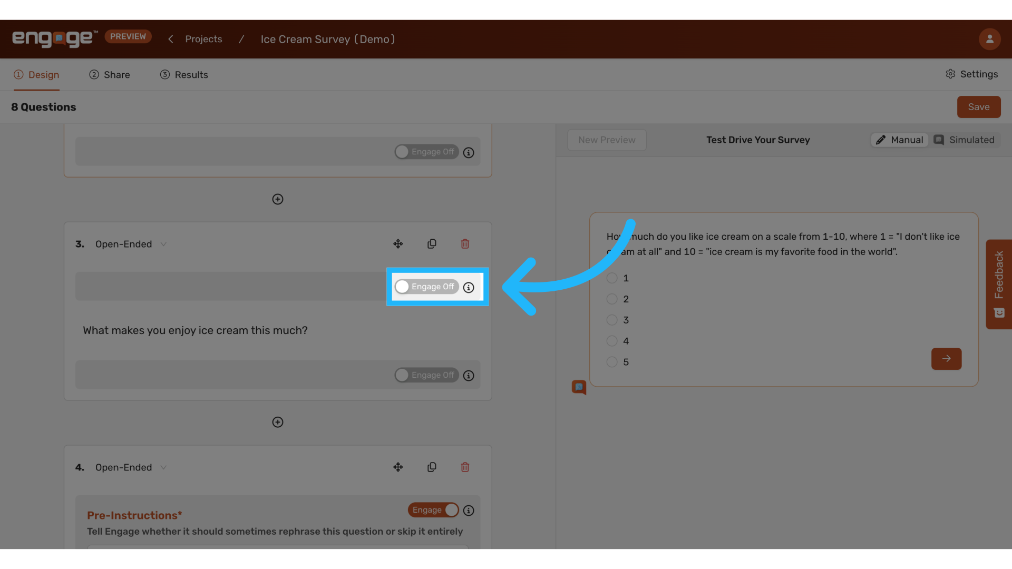Select rating option 5 in the survey preview
The height and width of the screenshot is (569, 1012).
tap(612, 362)
